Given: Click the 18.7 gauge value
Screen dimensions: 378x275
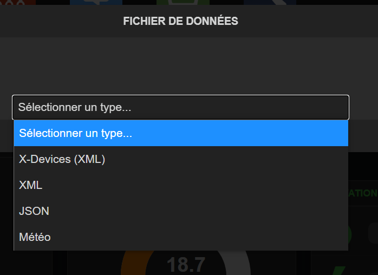Looking at the screenshot, I should coord(186,265).
